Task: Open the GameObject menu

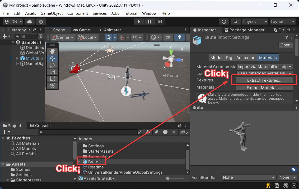Action: [52, 13]
